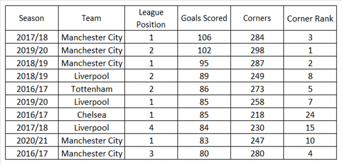342x165 pixels.
Task: Select the Tottenham team cell
Action: coord(92,89)
